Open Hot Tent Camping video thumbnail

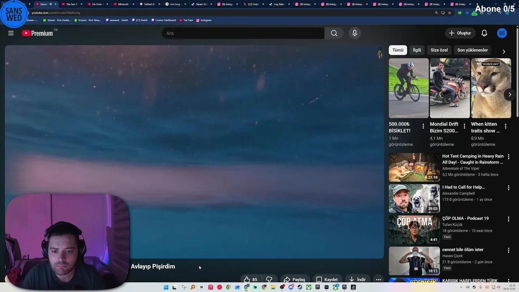[414, 167]
